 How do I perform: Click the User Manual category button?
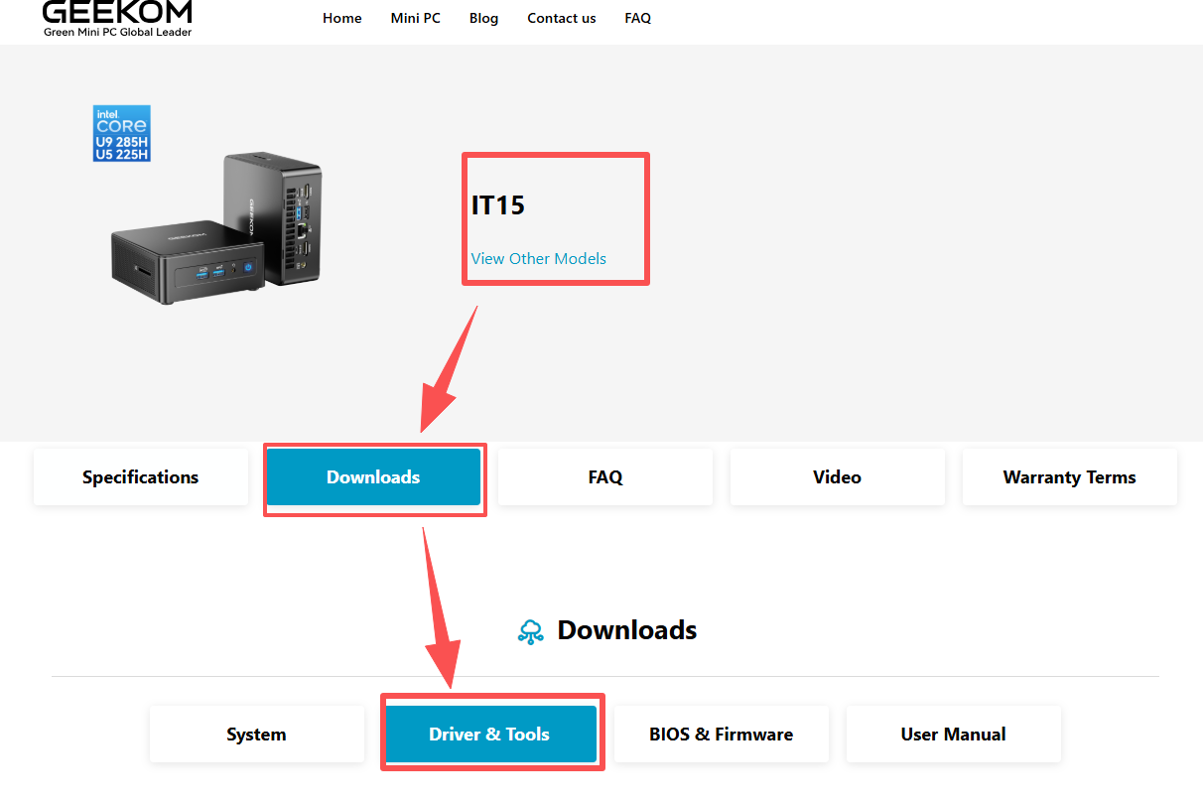(x=953, y=735)
